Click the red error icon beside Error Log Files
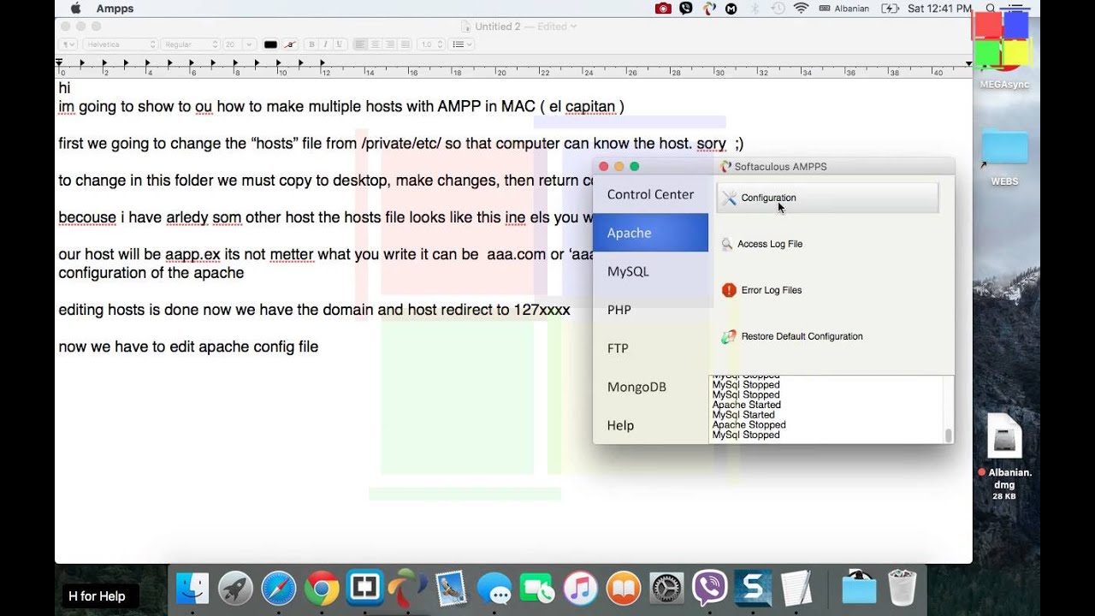 point(729,290)
